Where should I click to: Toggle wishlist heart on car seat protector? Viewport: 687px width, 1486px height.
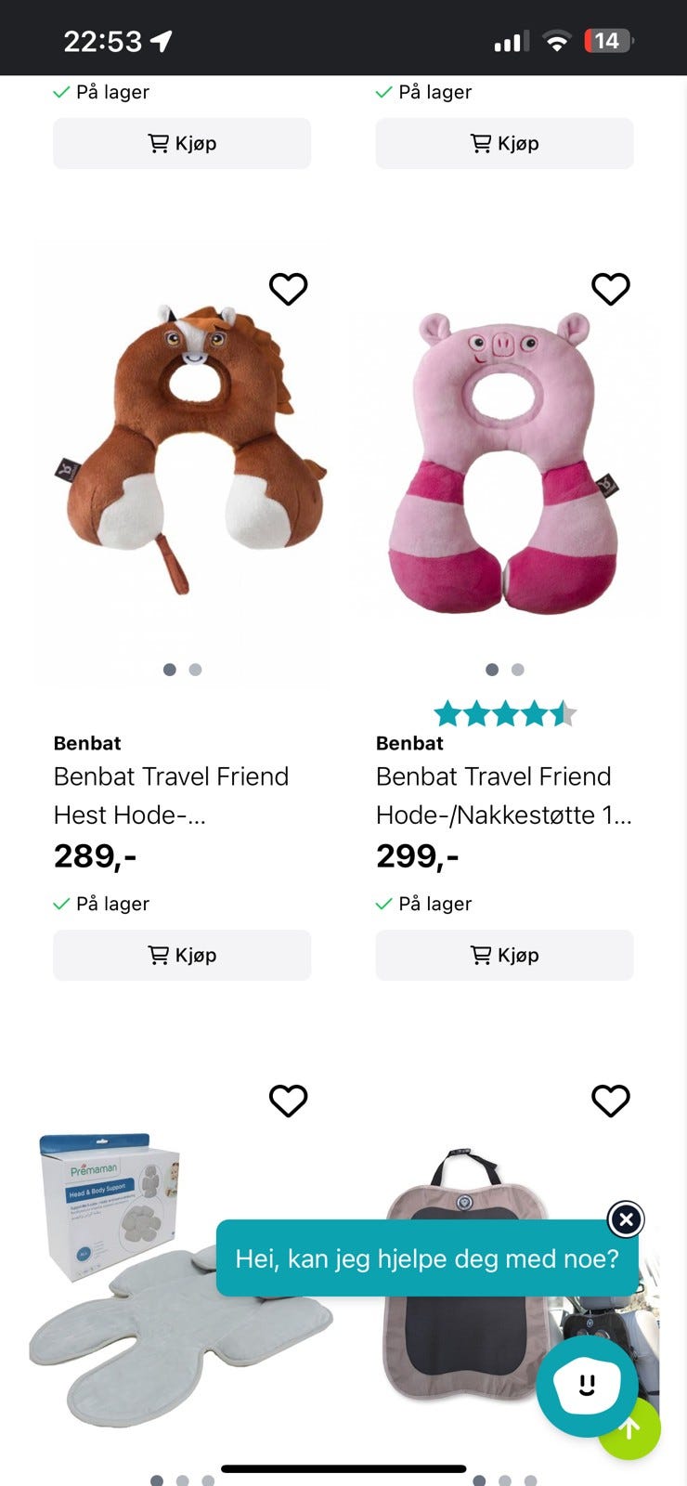coord(610,1101)
